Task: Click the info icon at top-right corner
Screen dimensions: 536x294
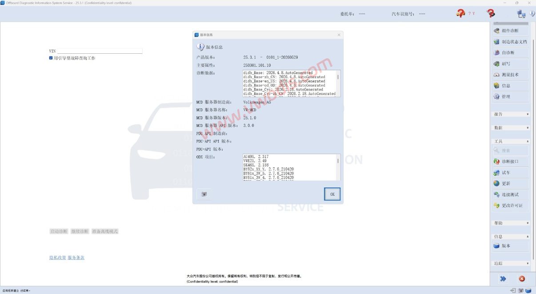Action: pyautogui.click(x=532, y=14)
